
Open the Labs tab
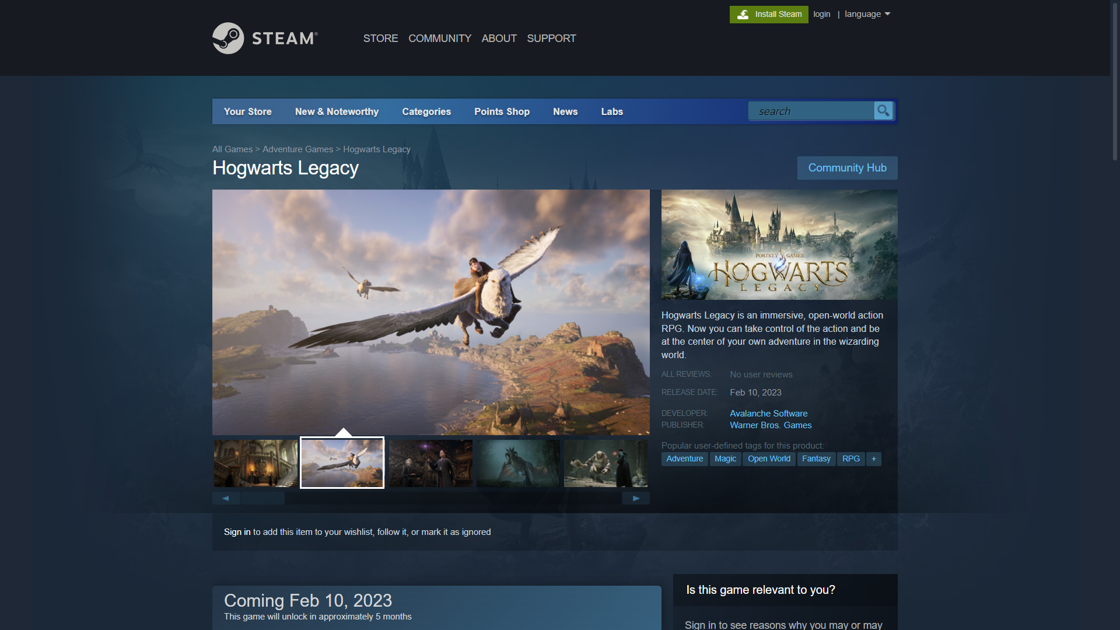(x=612, y=111)
